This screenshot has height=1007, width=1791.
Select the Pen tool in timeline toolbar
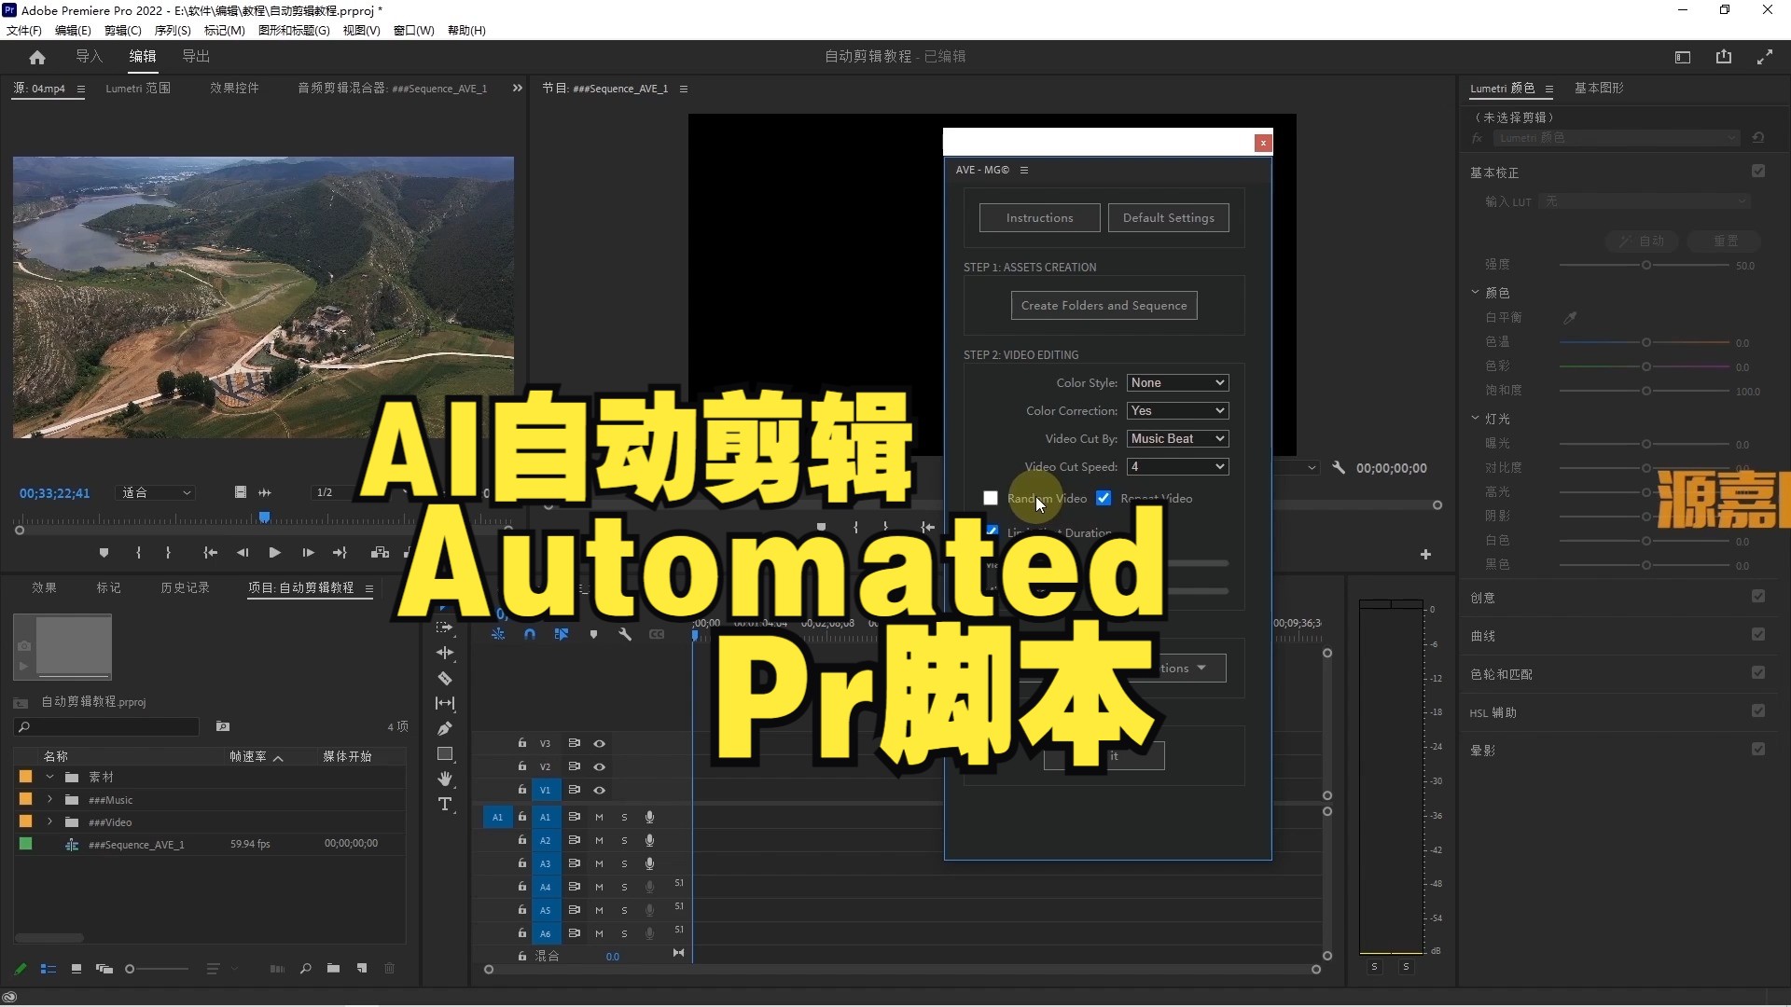click(446, 728)
